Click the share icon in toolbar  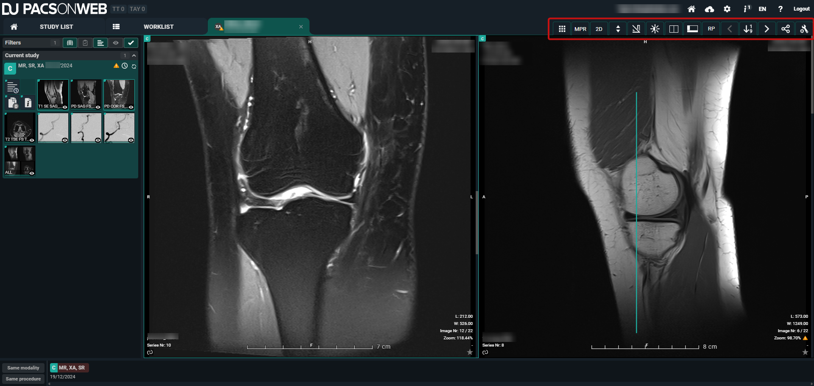[x=785, y=29]
